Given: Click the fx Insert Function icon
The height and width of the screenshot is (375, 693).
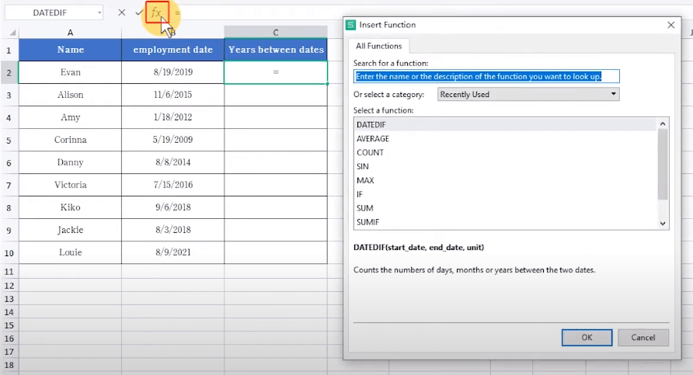Looking at the screenshot, I should pos(156,12).
